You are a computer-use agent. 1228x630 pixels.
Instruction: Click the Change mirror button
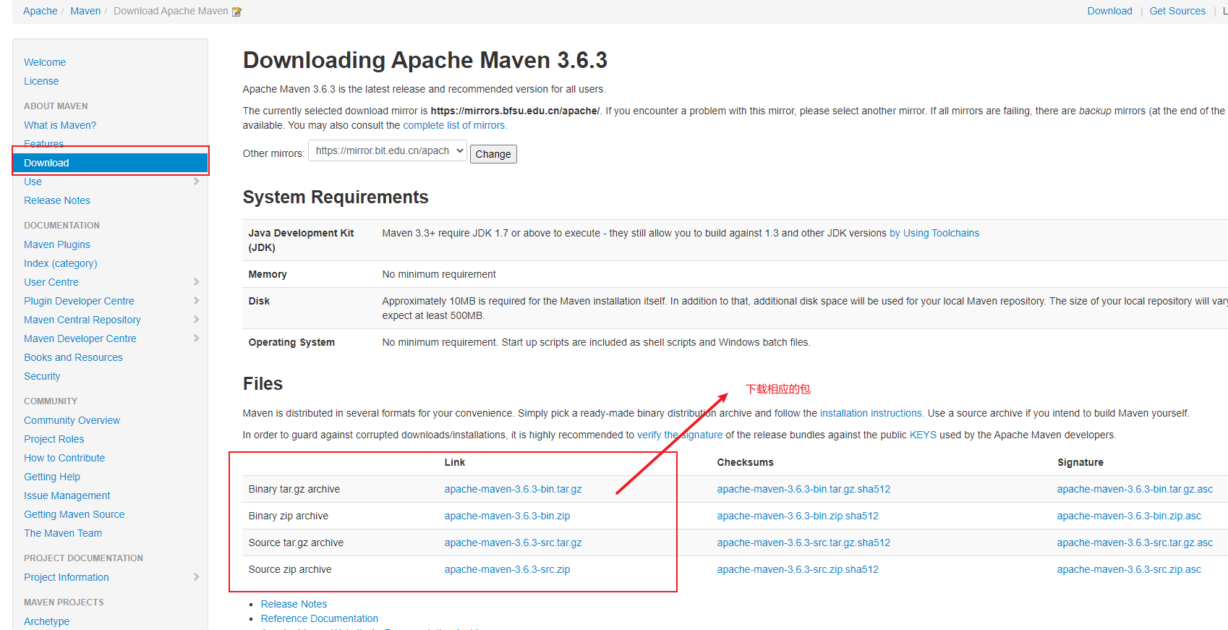493,154
